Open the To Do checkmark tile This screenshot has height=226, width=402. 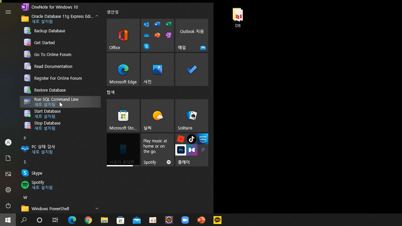[x=192, y=70]
